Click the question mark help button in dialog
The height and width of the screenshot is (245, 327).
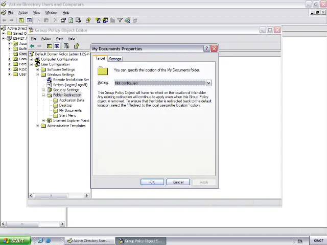206,48
